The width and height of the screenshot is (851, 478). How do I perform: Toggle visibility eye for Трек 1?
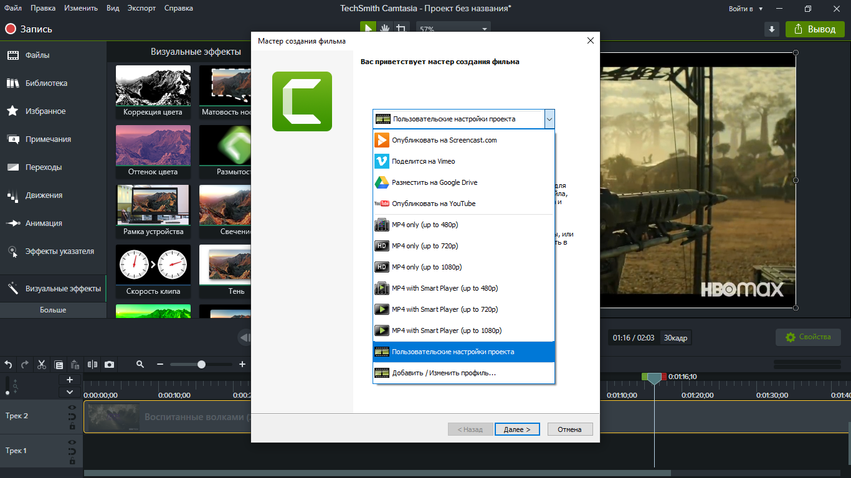coord(72,443)
